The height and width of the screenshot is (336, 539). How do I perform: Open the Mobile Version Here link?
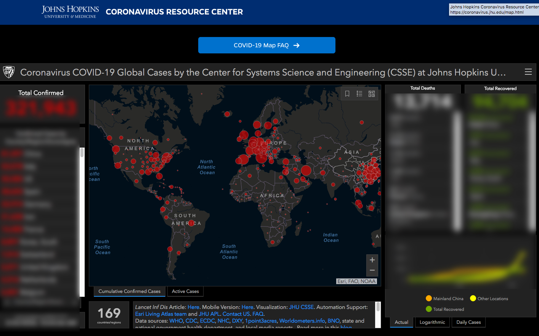[x=247, y=307]
